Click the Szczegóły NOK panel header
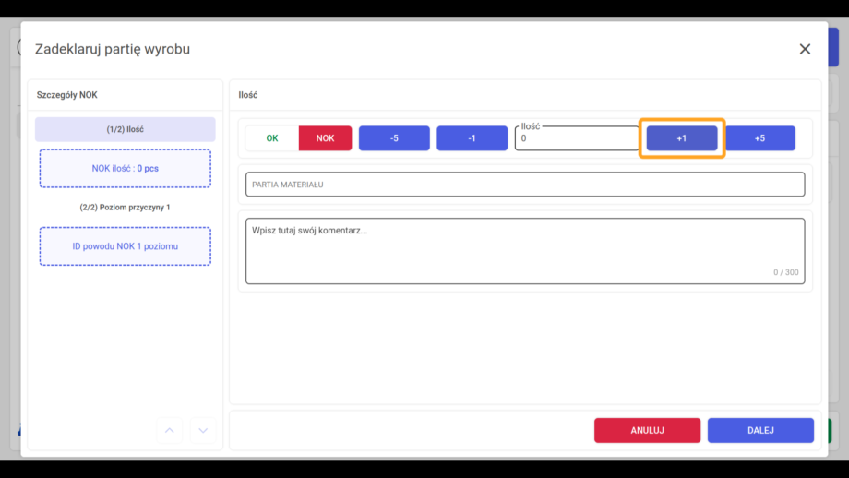This screenshot has width=849, height=478. click(x=67, y=95)
